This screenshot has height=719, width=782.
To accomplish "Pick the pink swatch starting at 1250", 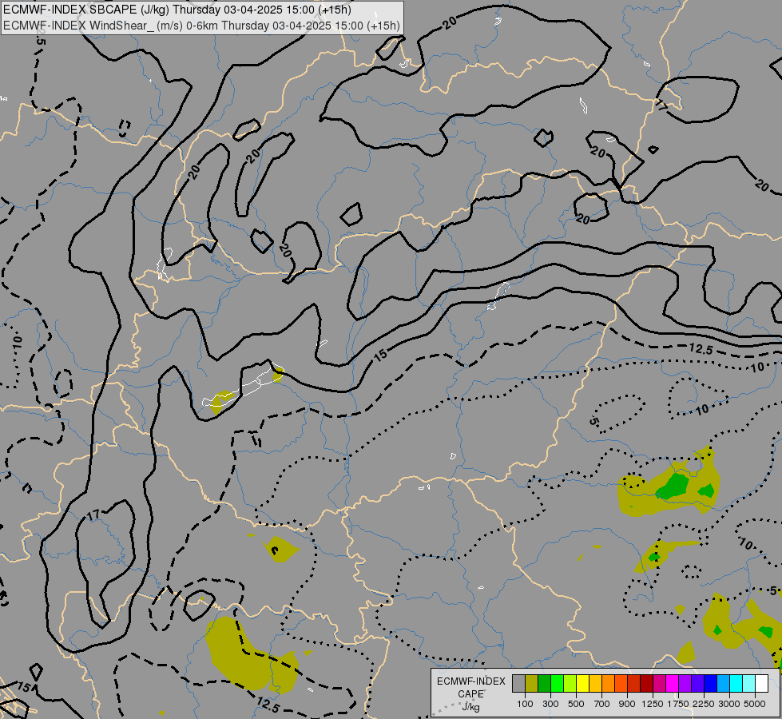I will (x=659, y=684).
